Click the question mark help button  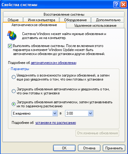[116, 5]
